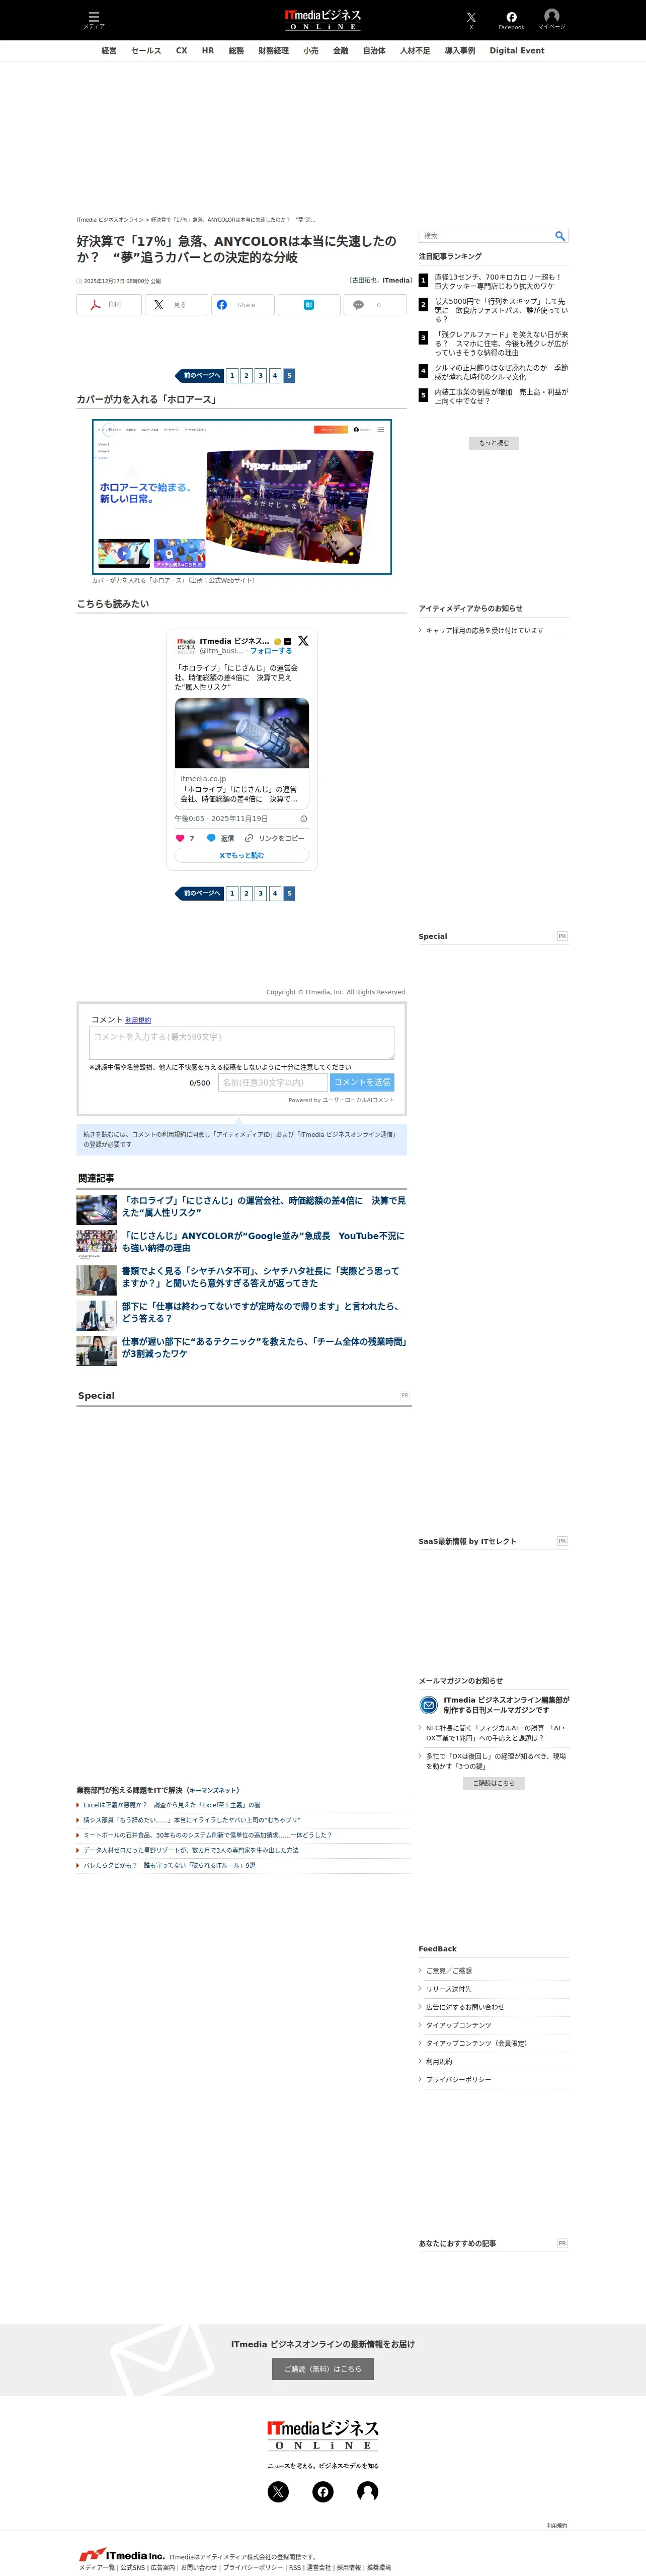Go to page 3 in top pagination
The width and height of the screenshot is (646, 2576).
pyautogui.click(x=261, y=376)
